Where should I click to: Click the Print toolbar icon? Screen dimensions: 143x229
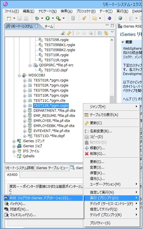tap(26, 18)
